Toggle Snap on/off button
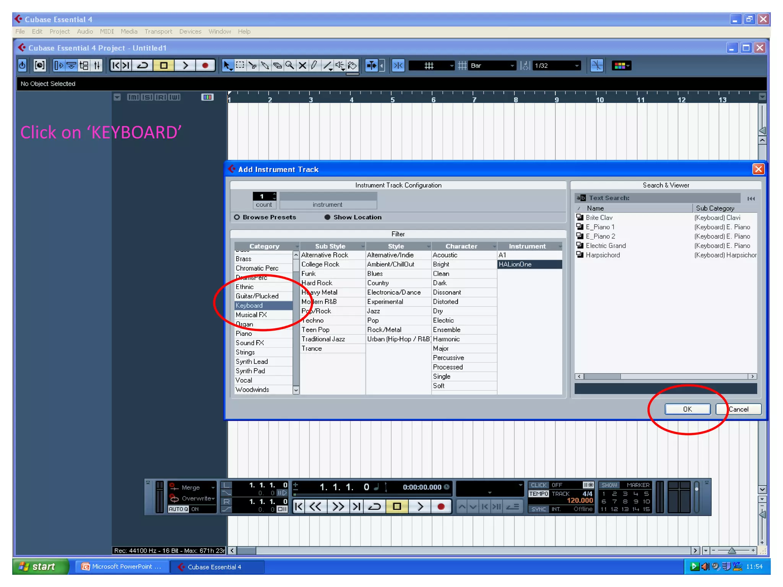This screenshot has height=587, width=783. click(x=398, y=66)
